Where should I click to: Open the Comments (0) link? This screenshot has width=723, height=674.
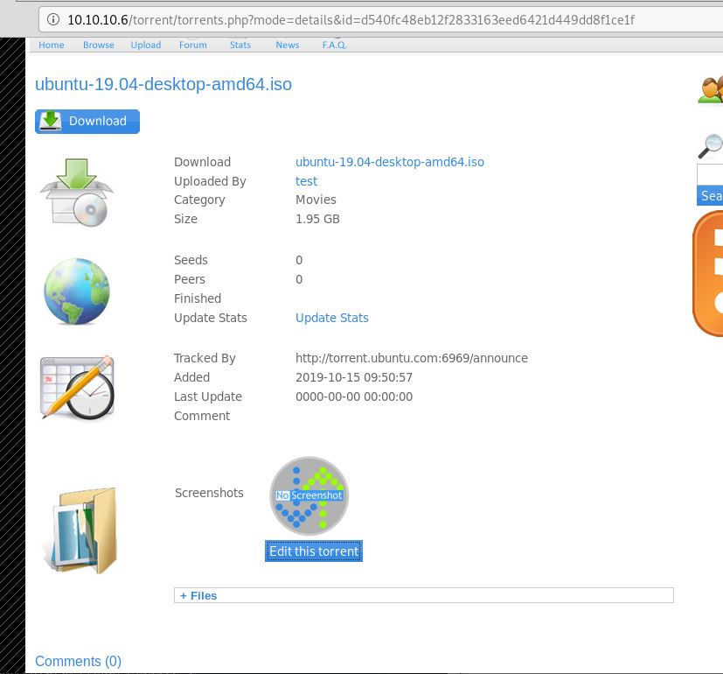[x=79, y=661]
